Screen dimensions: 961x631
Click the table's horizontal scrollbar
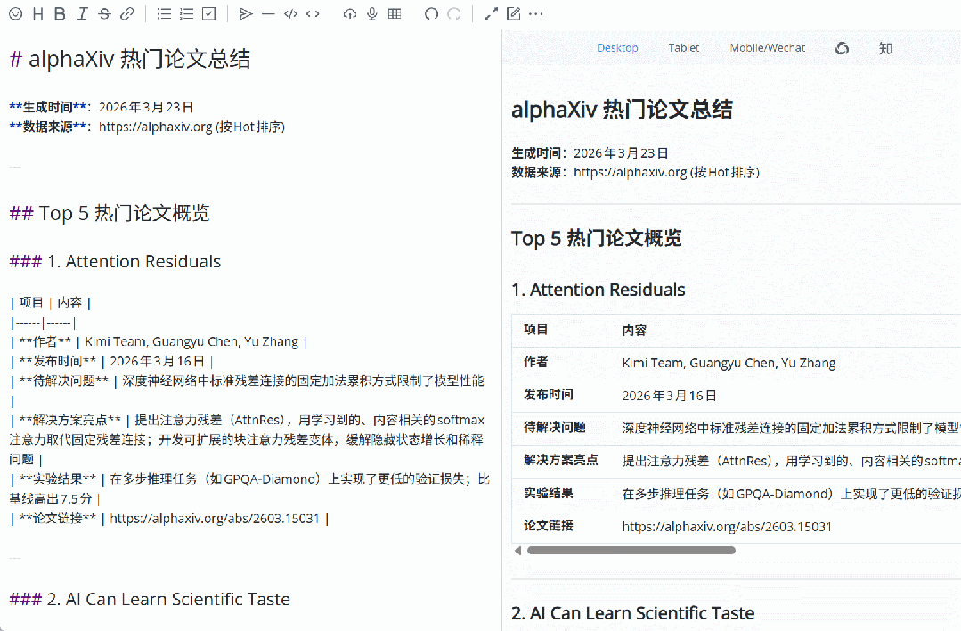(631, 551)
